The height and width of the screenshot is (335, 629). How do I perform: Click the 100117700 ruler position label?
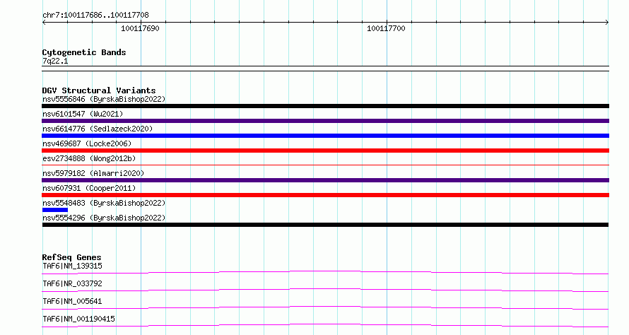tap(386, 28)
